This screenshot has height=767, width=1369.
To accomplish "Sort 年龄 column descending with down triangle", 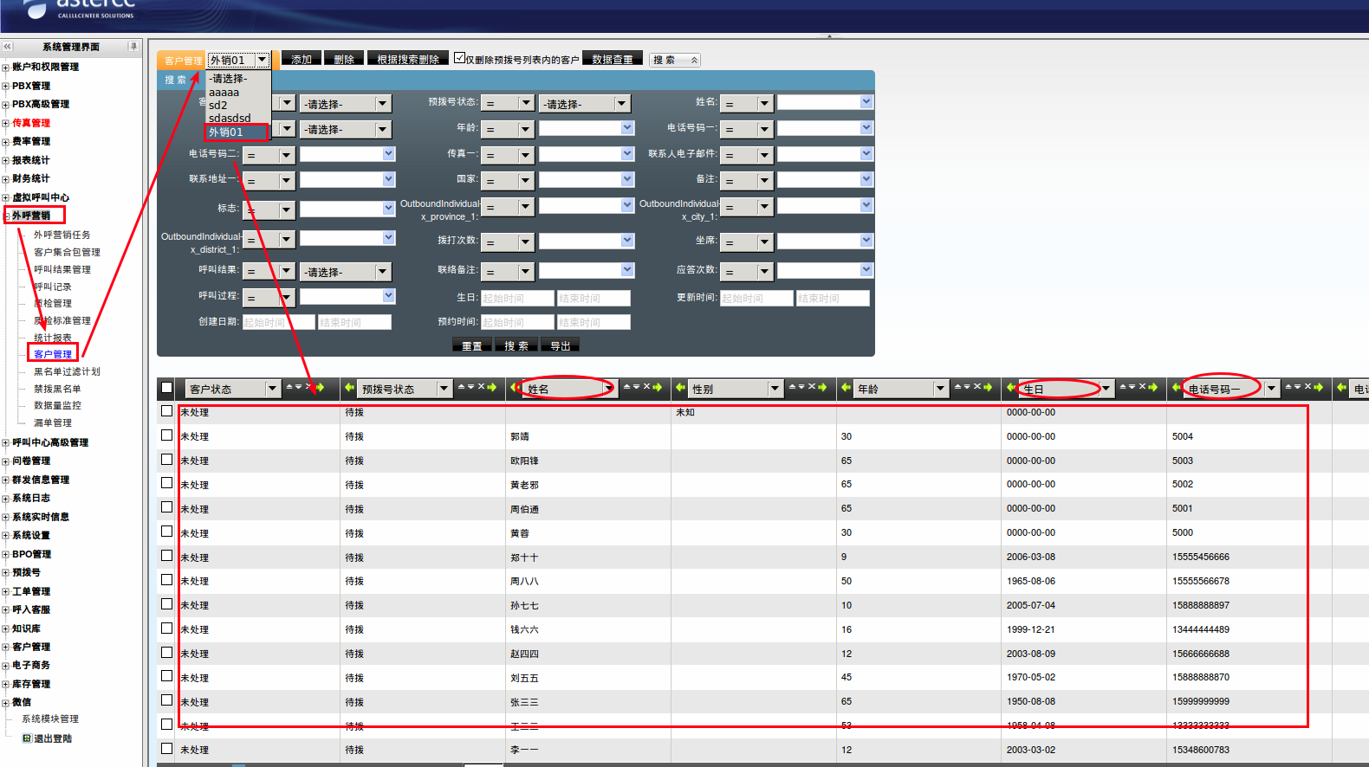I will [967, 387].
